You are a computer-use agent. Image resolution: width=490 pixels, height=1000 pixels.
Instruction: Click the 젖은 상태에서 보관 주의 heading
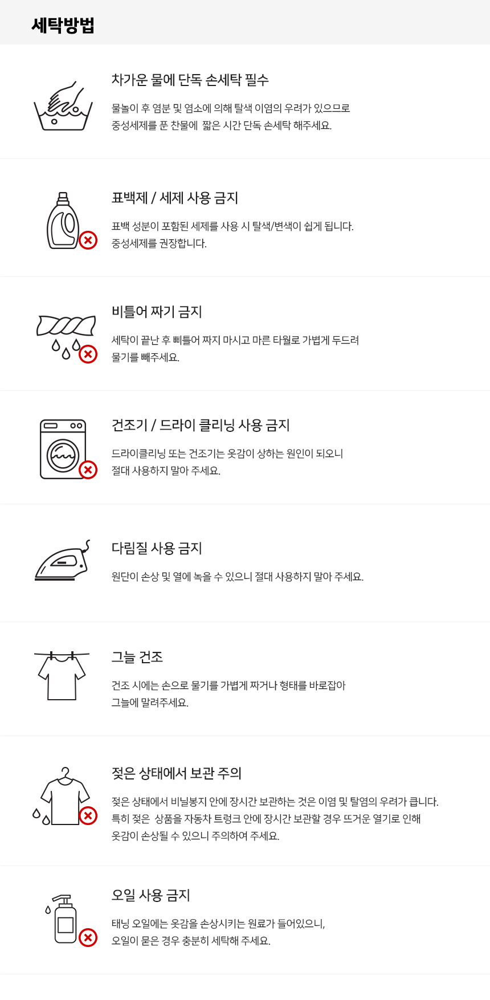[177, 773]
